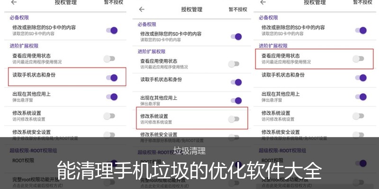This screenshot has width=379, height=189.
Task: Toggle SD卡 permission switch in middle screenshot
Action: pyautogui.click(x=236, y=37)
